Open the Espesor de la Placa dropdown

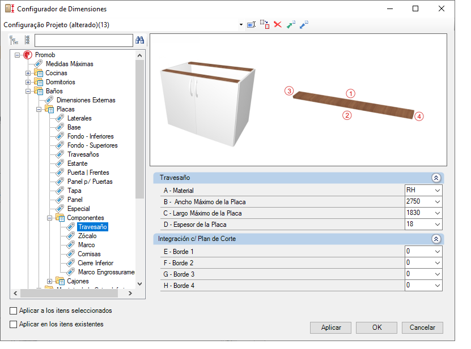pos(438,225)
